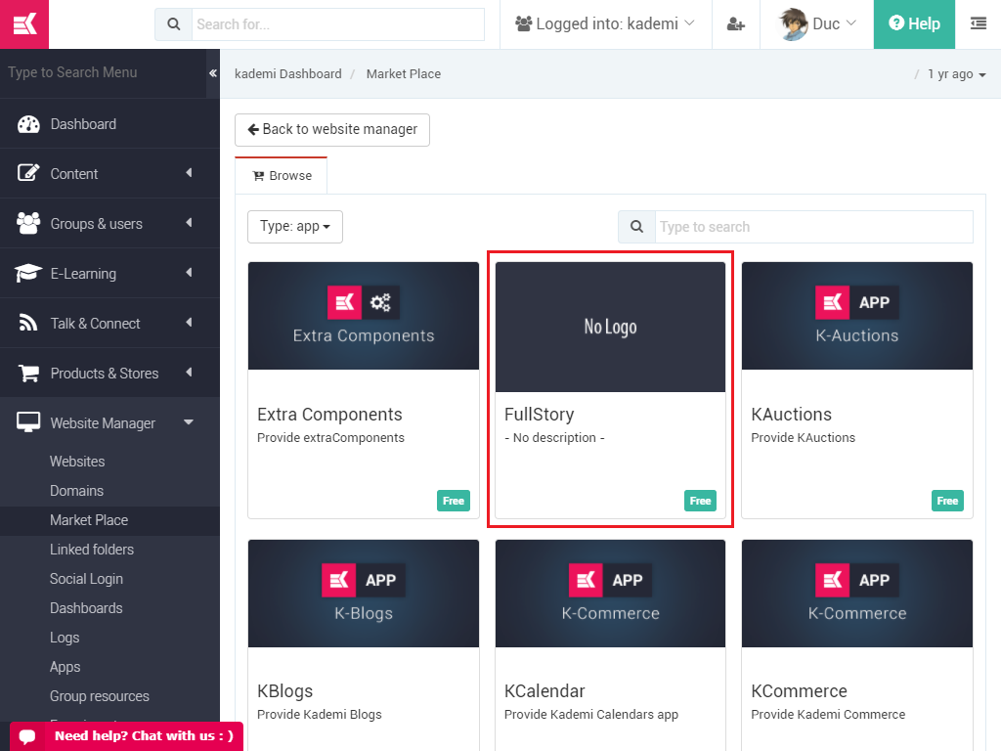The height and width of the screenshot is (751, 1001).
Task: Click the magnifier icon beside 'Search for...'
Action: tap(174, 24)
